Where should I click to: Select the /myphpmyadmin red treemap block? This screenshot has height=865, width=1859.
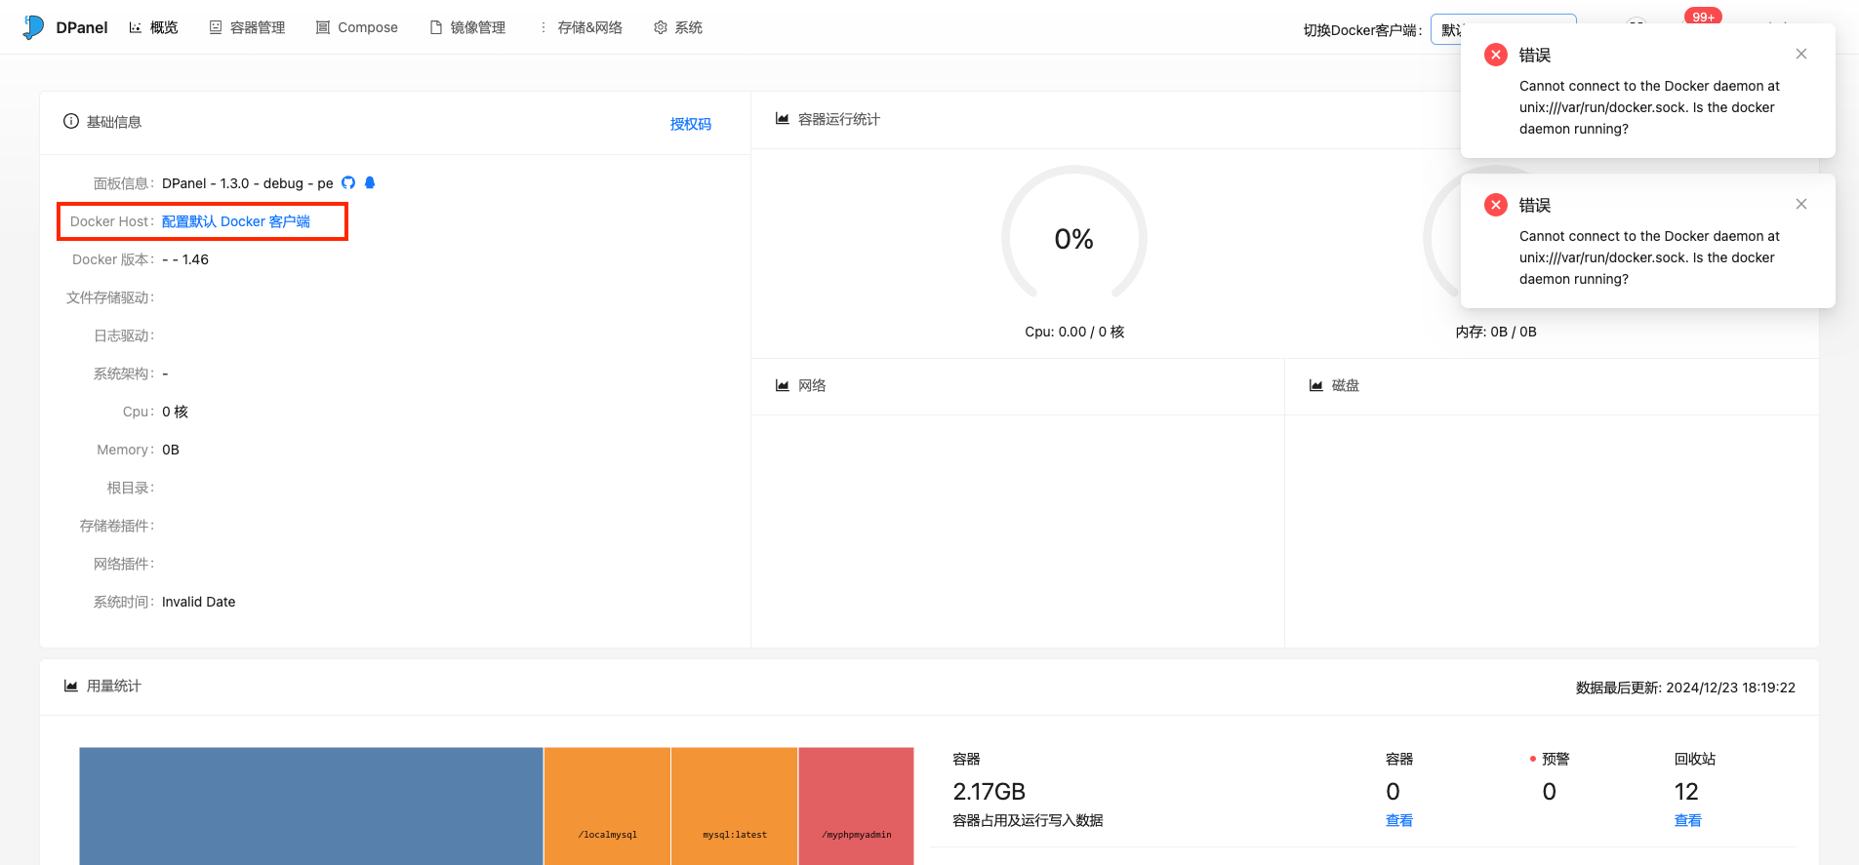[857, 806]
